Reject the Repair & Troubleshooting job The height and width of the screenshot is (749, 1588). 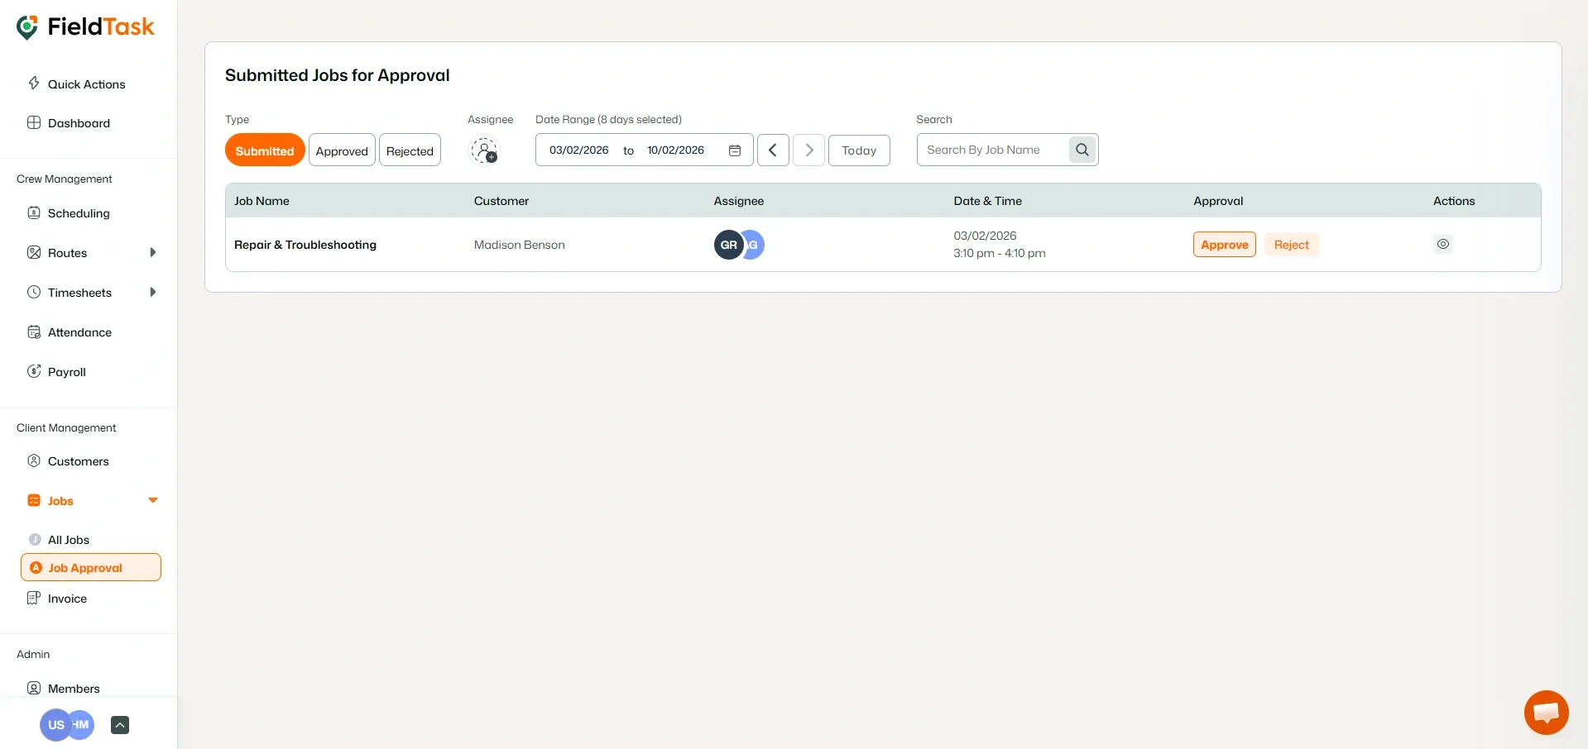pyautogui.click(x=1292, y=245)
